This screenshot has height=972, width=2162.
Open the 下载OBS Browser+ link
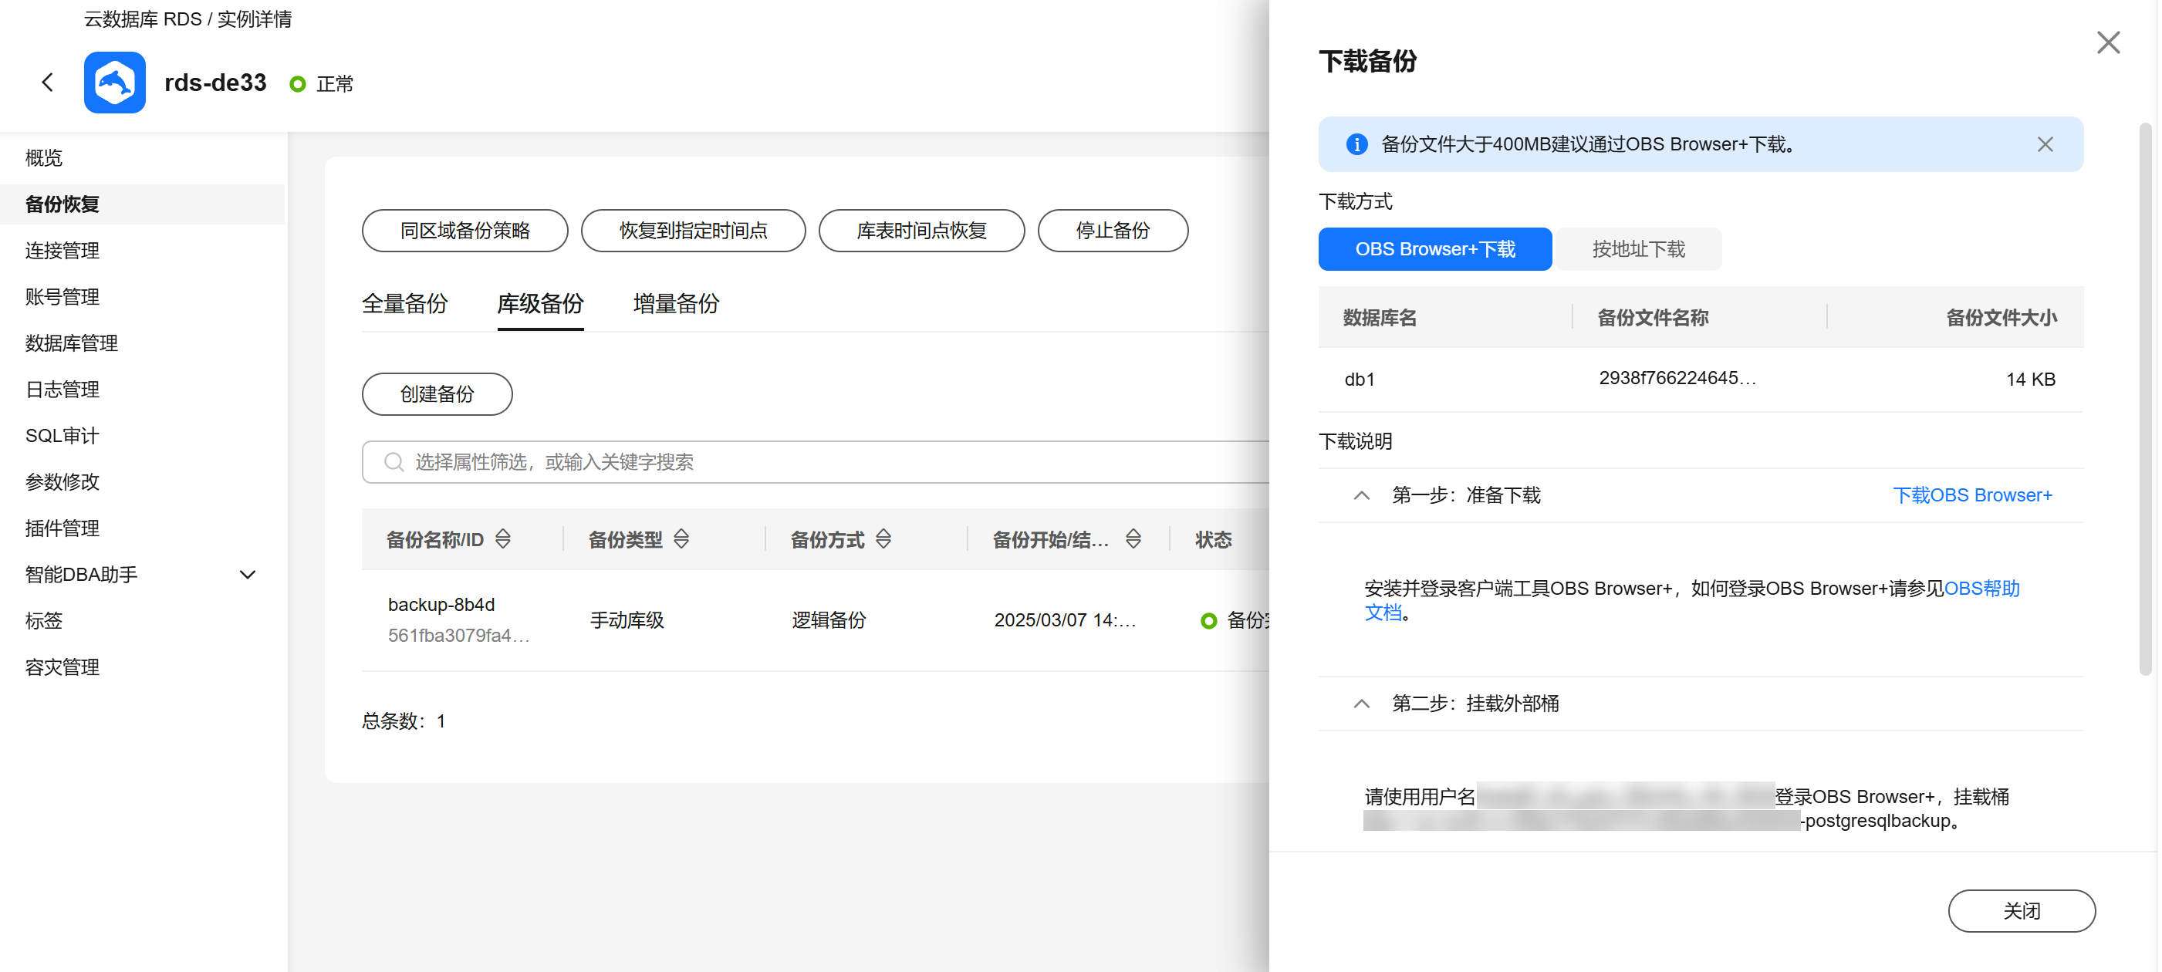(1972, 495)
